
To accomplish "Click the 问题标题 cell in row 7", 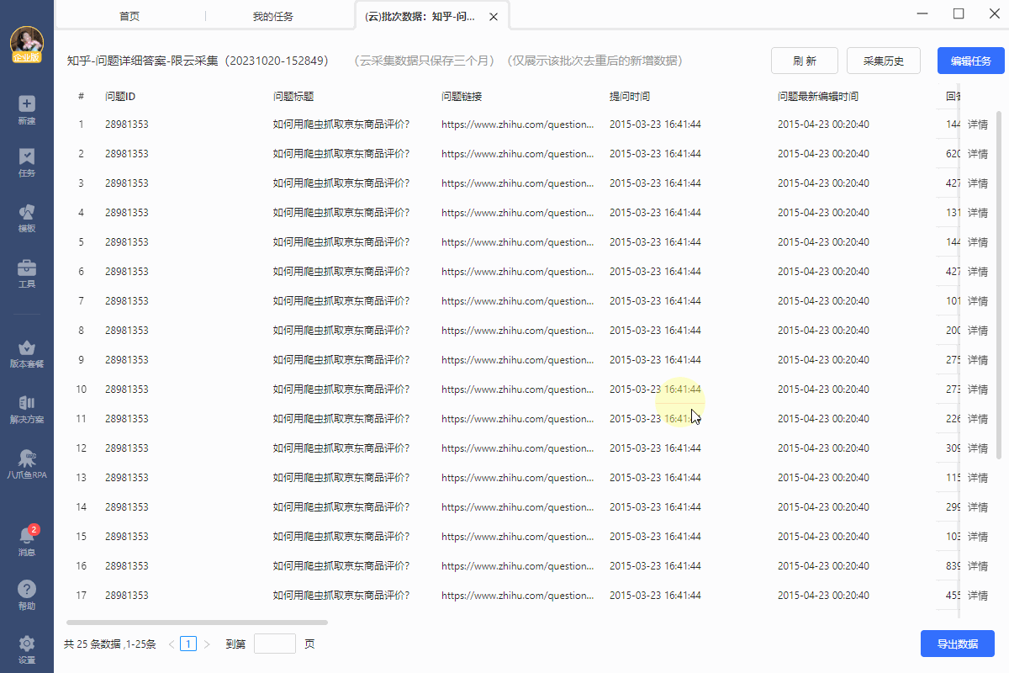I will coord(341,301).
